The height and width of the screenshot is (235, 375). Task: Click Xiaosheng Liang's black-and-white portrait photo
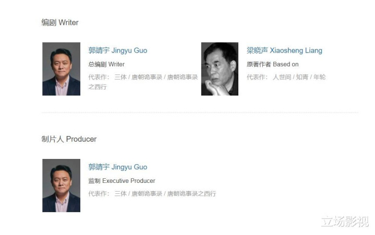tap(220, 69)
